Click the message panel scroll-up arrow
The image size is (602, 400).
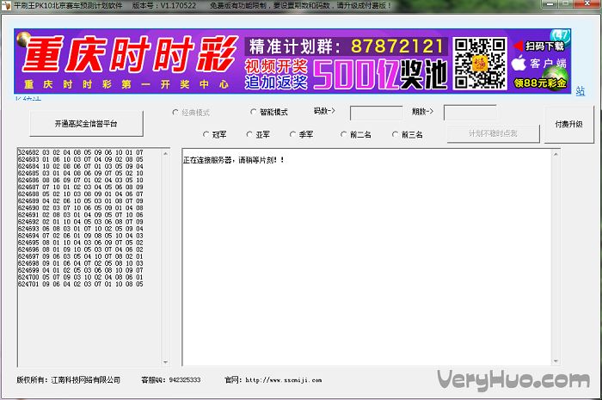pyautogui.click(x=556, y=154)
